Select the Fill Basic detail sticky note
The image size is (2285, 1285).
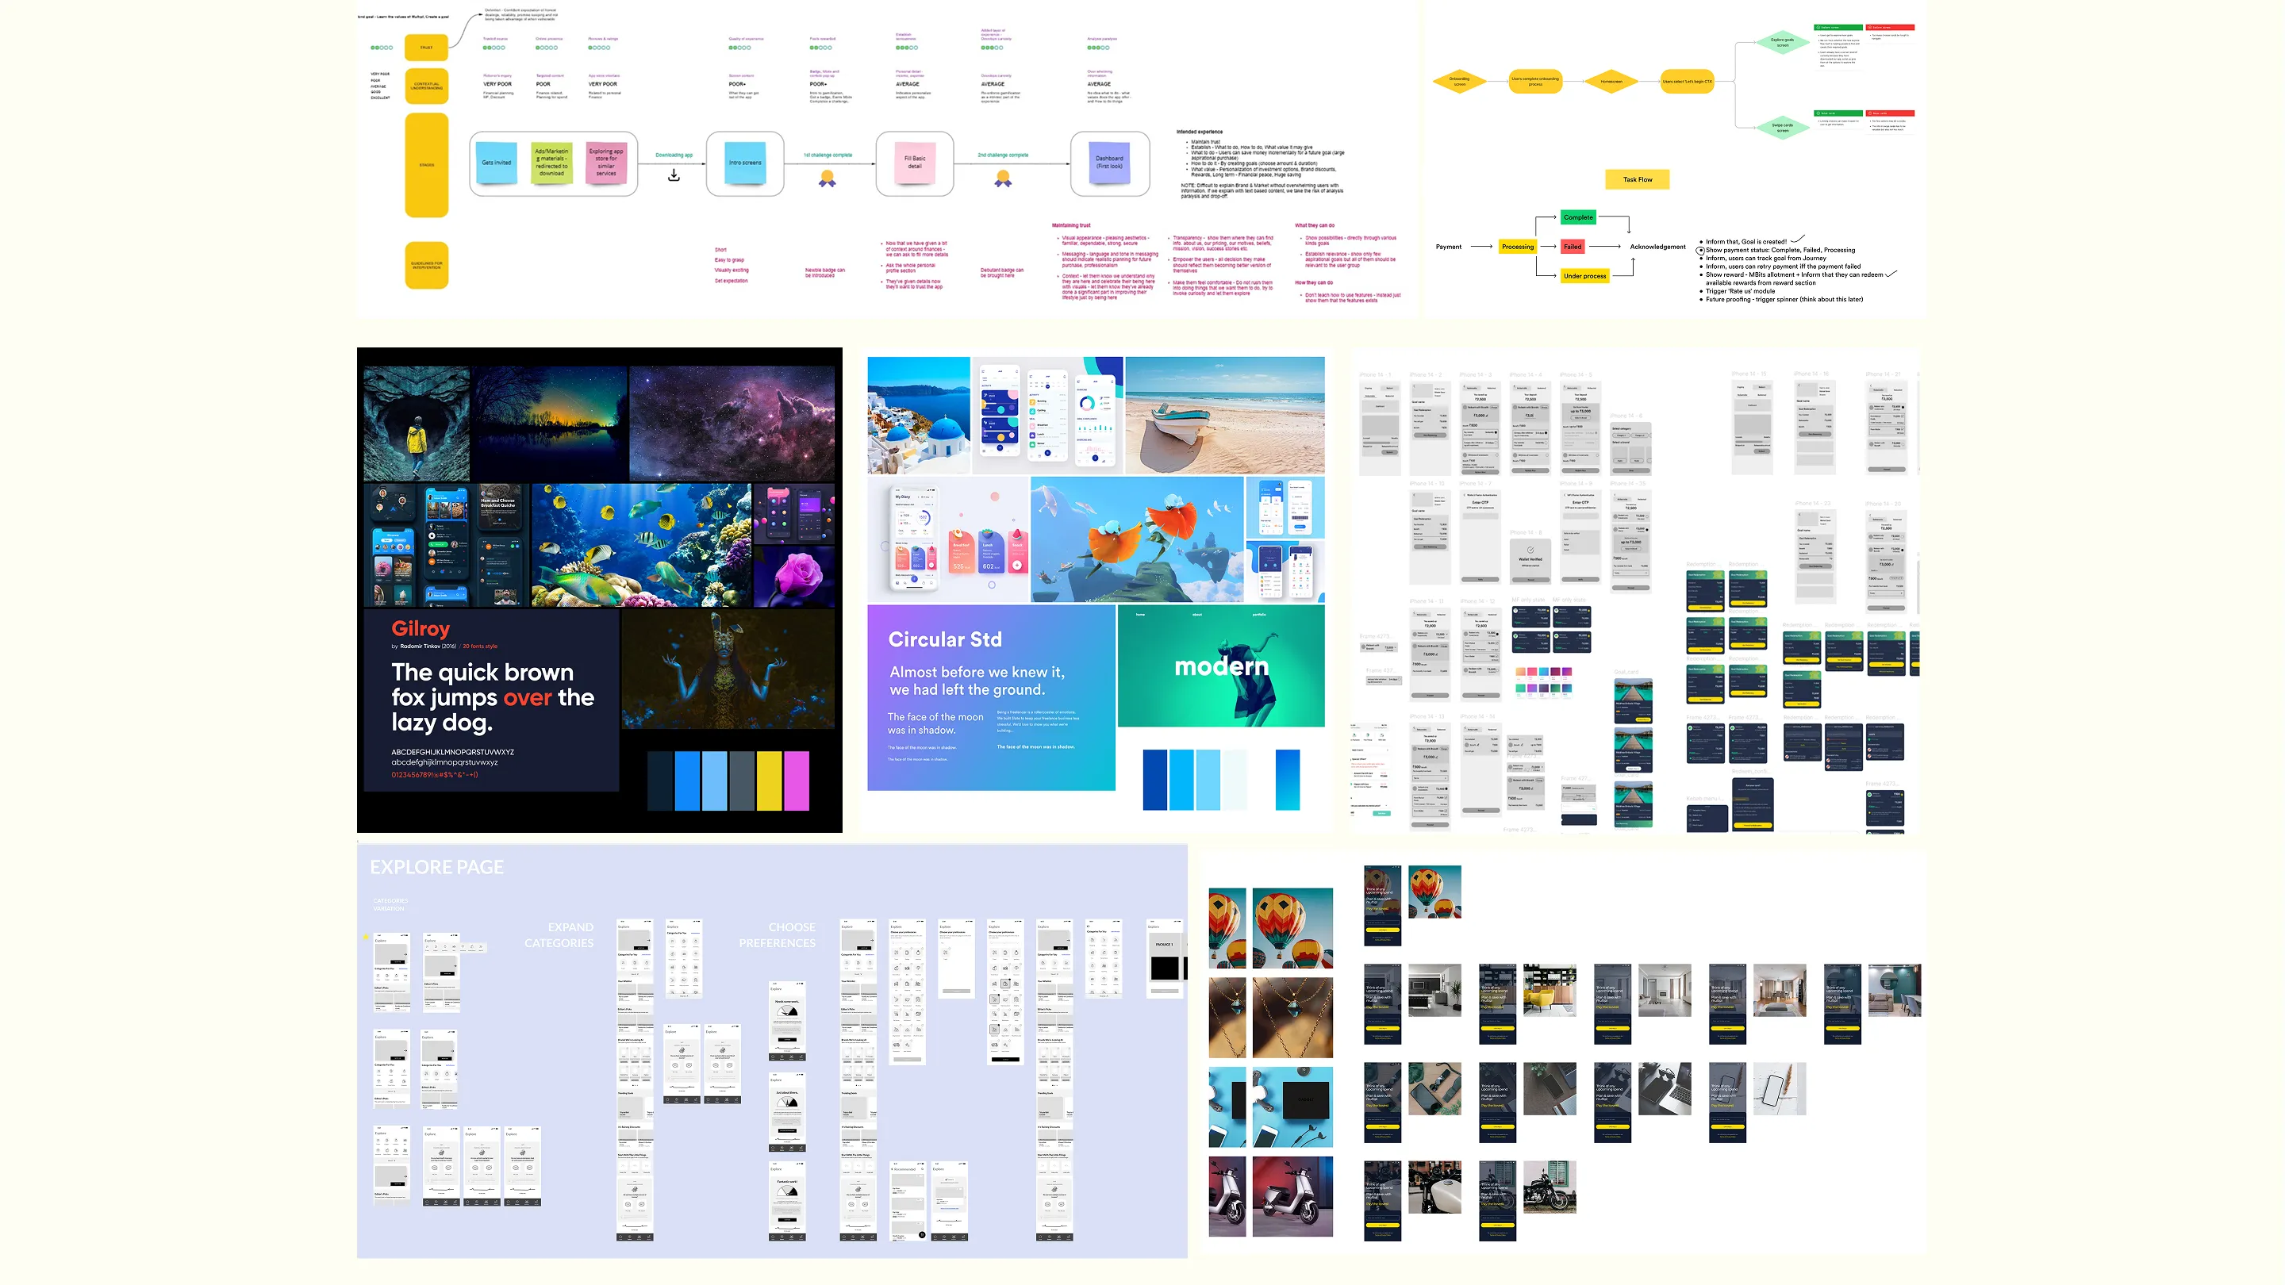(x=915, y=163)
